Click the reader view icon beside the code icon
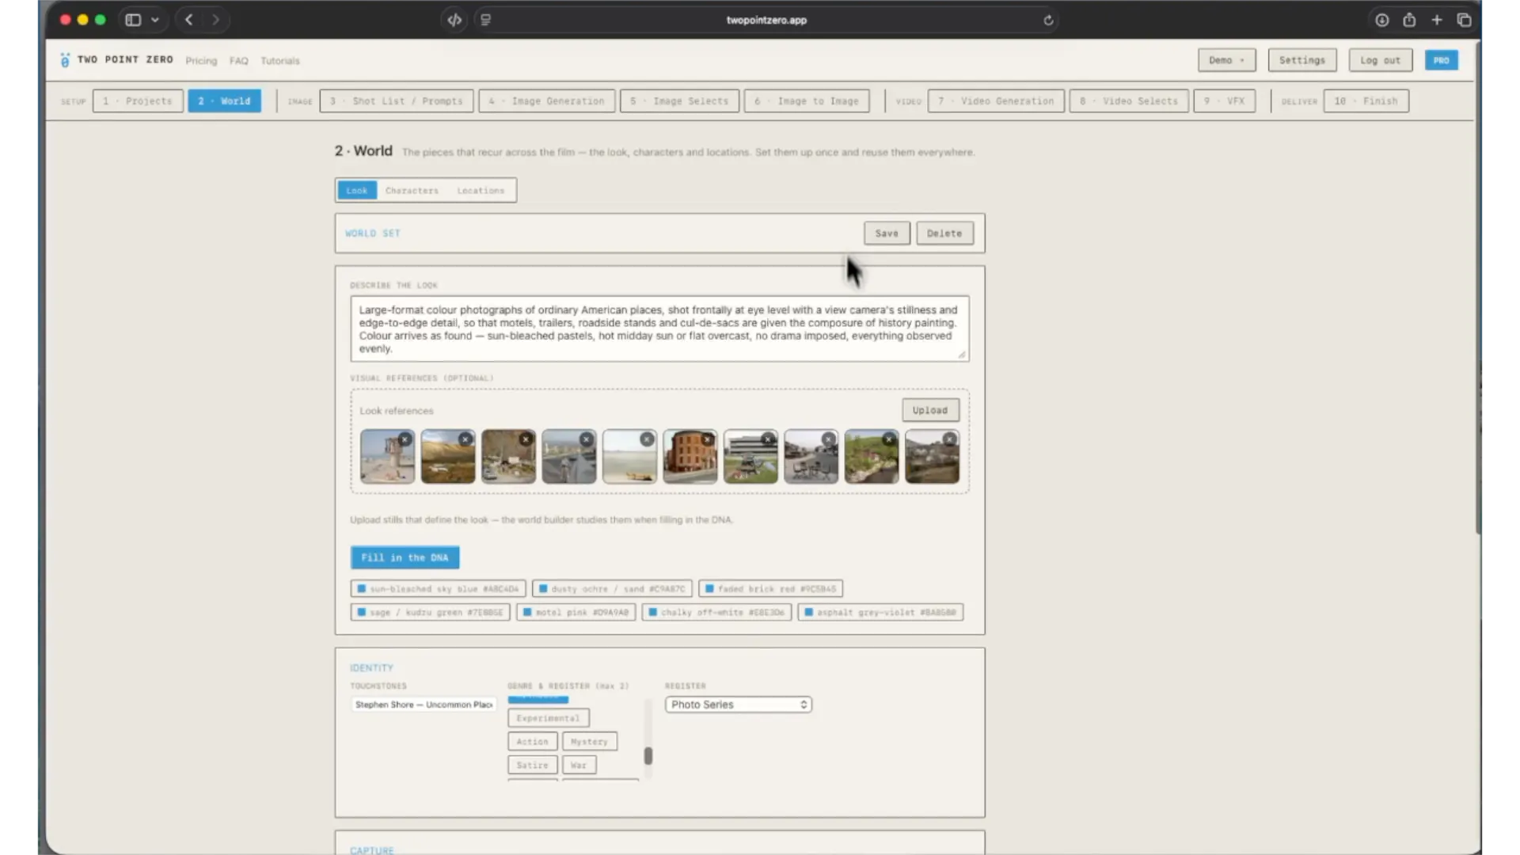The image size is (1520, 855). tap(485, 20)
